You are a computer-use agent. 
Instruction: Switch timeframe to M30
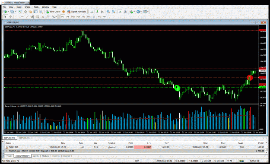point(78,17)
